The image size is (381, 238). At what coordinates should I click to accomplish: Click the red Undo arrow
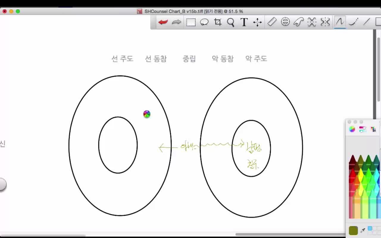point(163,22)
